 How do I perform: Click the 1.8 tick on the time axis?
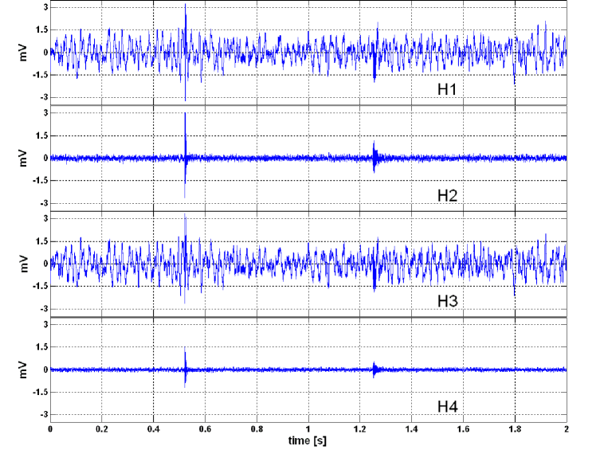(515, 429)
